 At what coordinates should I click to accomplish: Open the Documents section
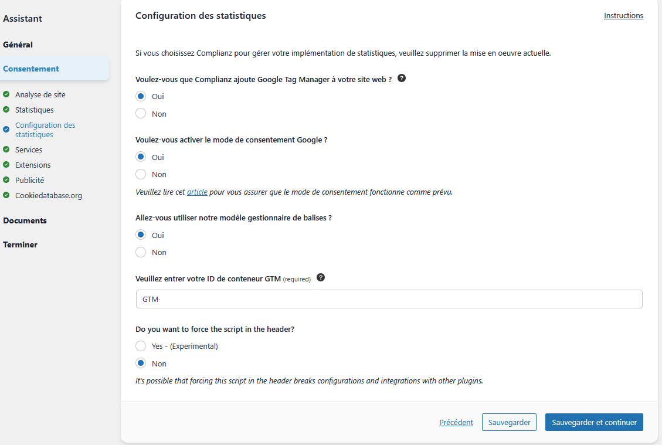(25, 220)
